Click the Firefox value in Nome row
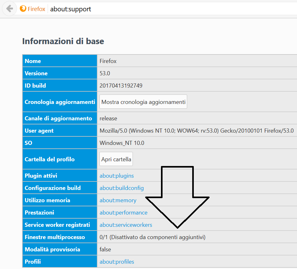This screenshot has width=297, height=269. (108, 61)
